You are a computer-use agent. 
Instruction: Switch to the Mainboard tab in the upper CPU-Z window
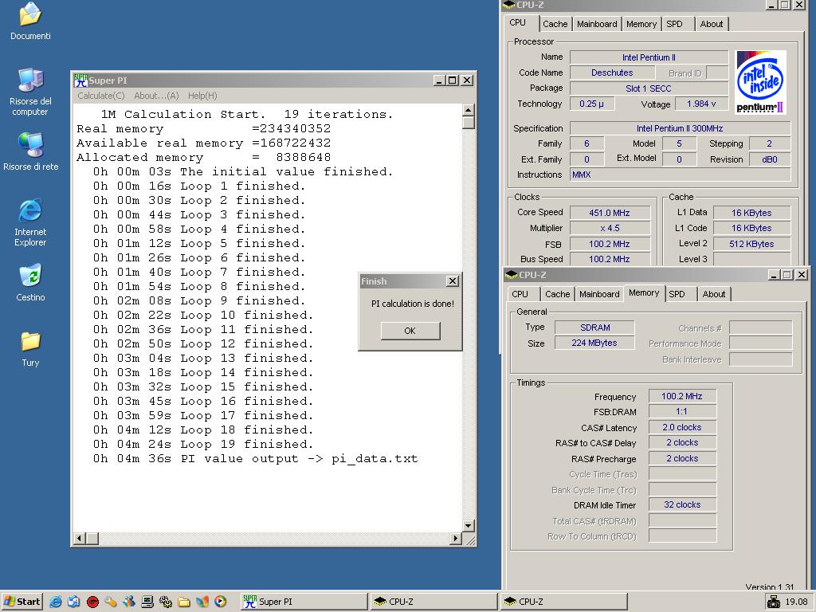(x=597, y=24)
